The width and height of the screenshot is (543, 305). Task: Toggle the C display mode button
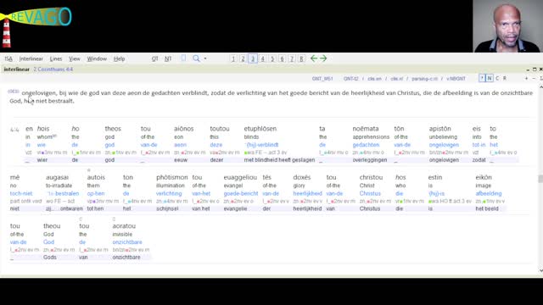(x=497, y=79)
